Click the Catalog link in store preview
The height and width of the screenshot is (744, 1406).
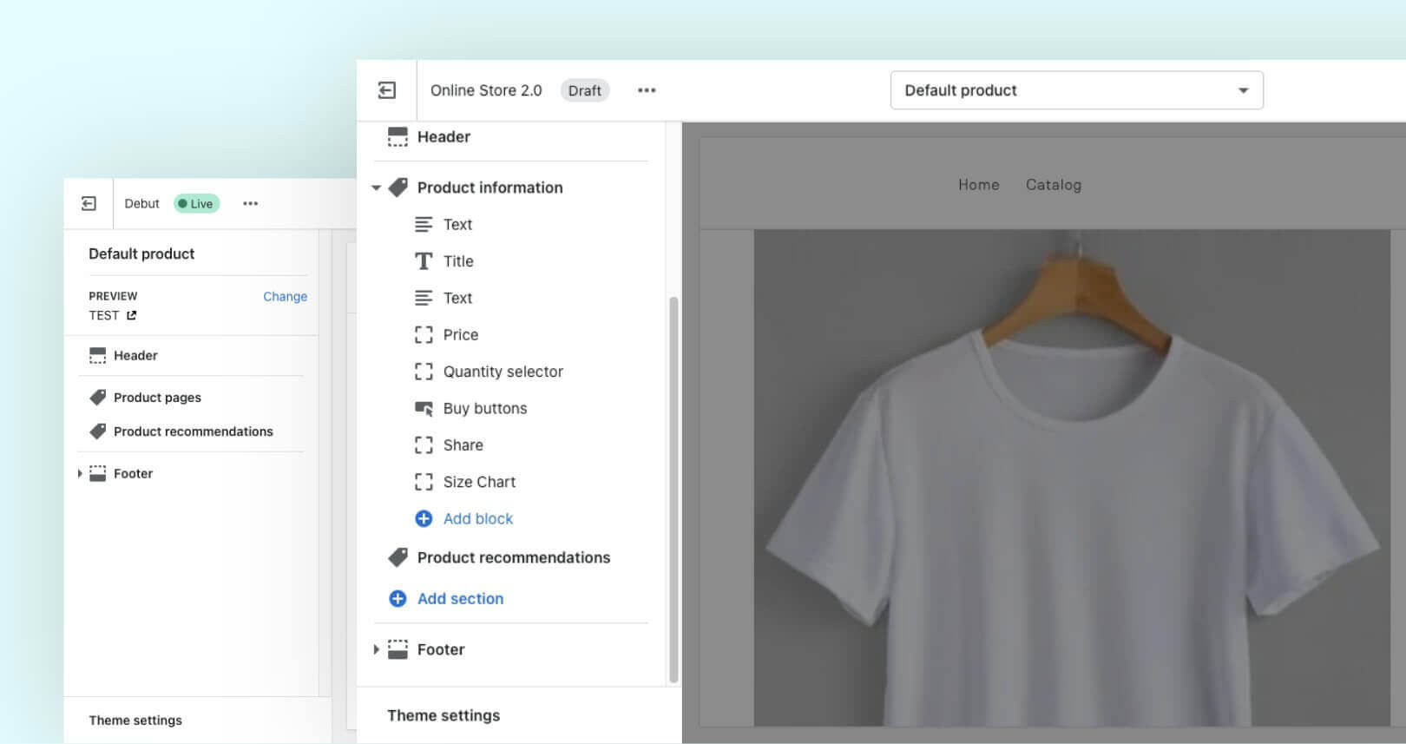1054,184
